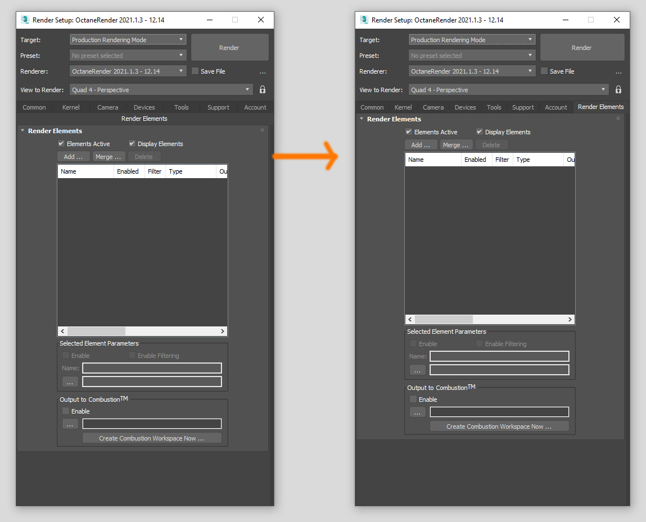Click horizontal scrollbar thumb in right window list
The width and height of the screenshot is (646, 522).
[x=444, y=319]
